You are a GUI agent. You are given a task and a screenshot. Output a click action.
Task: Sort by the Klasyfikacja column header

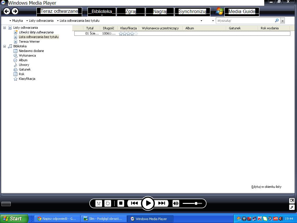[128, 28]
